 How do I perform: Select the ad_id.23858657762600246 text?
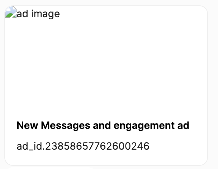[83, 146]
